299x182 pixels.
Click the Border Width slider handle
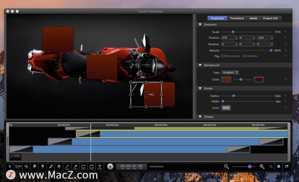click(x=223, y=101)
